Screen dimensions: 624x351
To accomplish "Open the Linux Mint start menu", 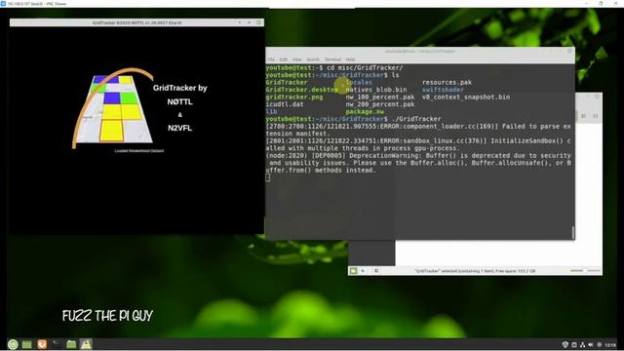I will [x=13, y=344].
